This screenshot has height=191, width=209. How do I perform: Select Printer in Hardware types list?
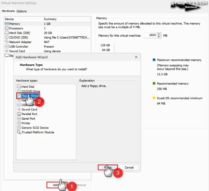coord(26,123)
